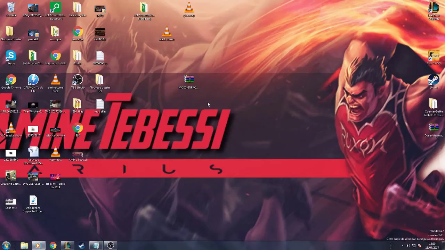
Task: Launch Skype from the desktop
Action: pyautogui.click(x=11, y=58)
